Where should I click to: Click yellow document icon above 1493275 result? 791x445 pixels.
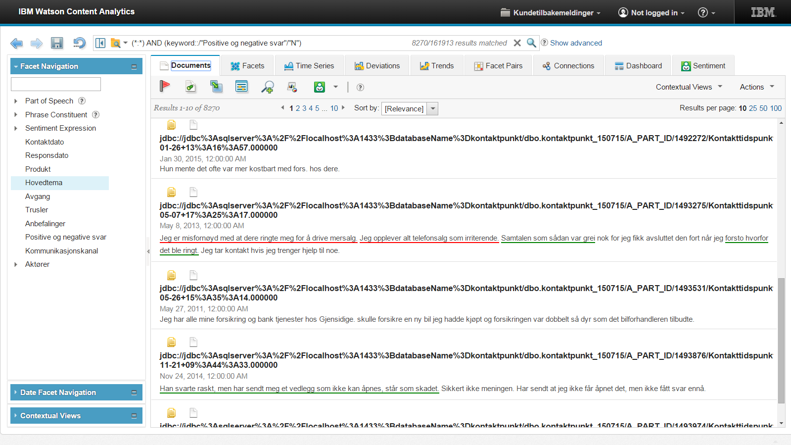click(172, 192)
